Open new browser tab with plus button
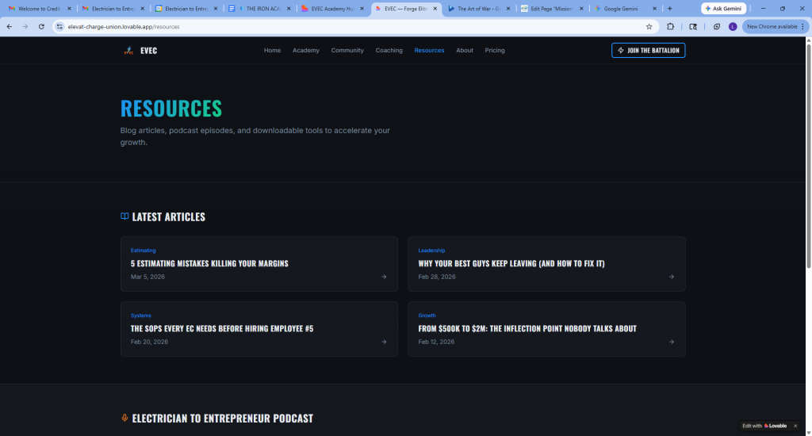 click(670, 9)
